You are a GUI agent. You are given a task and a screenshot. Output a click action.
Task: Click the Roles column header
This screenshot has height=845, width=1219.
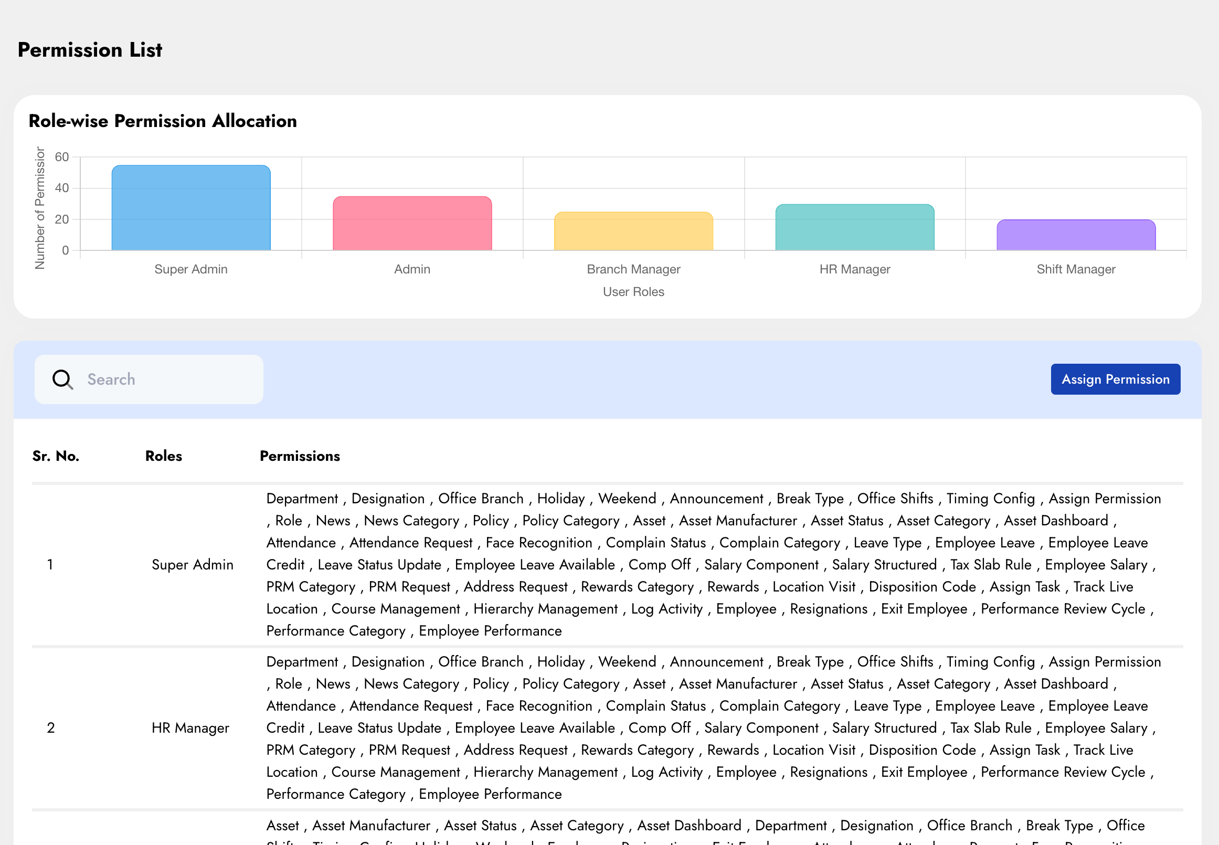(164, 456)
